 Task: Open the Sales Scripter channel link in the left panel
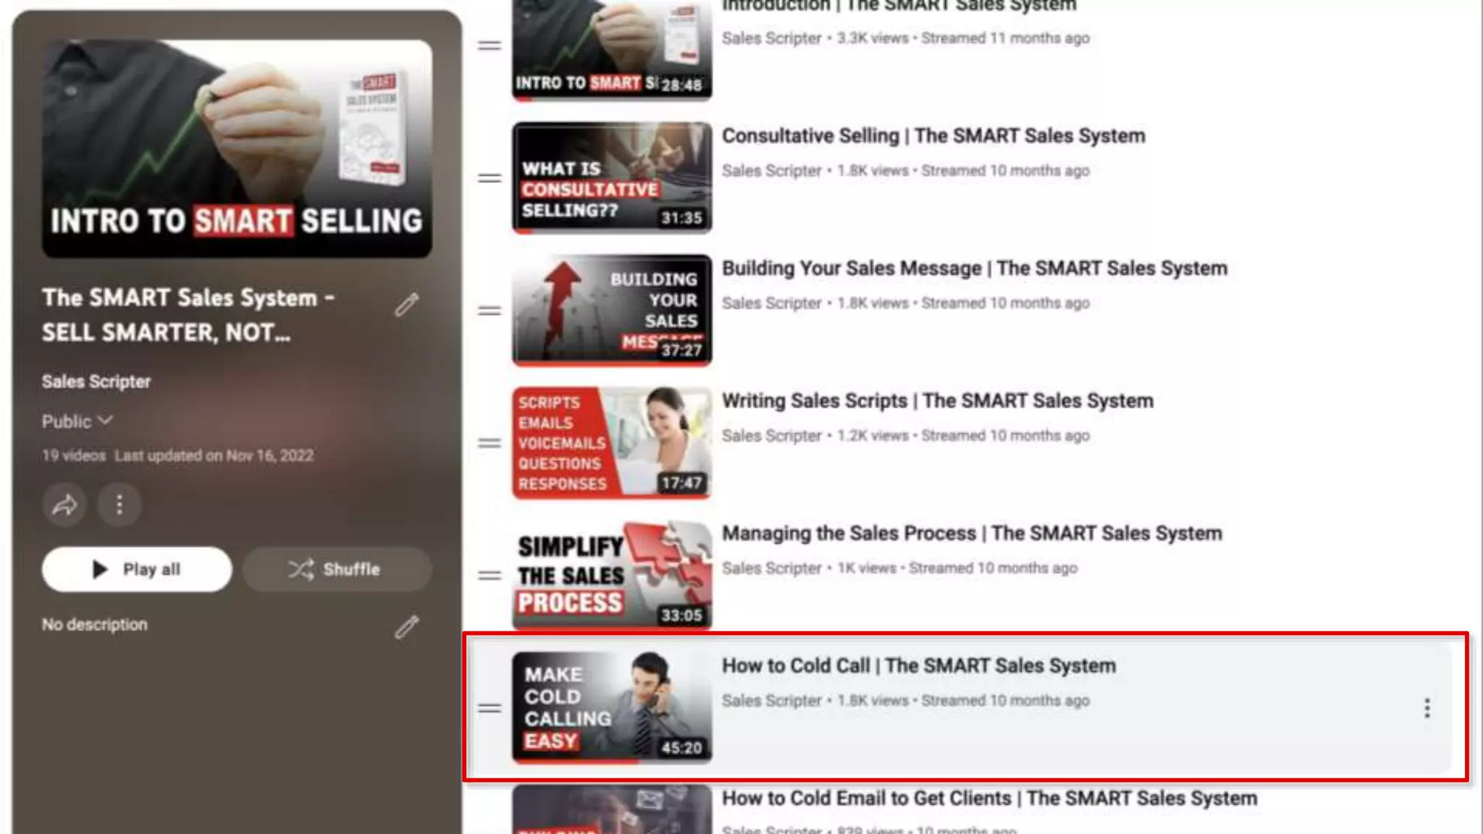point(96,382)
